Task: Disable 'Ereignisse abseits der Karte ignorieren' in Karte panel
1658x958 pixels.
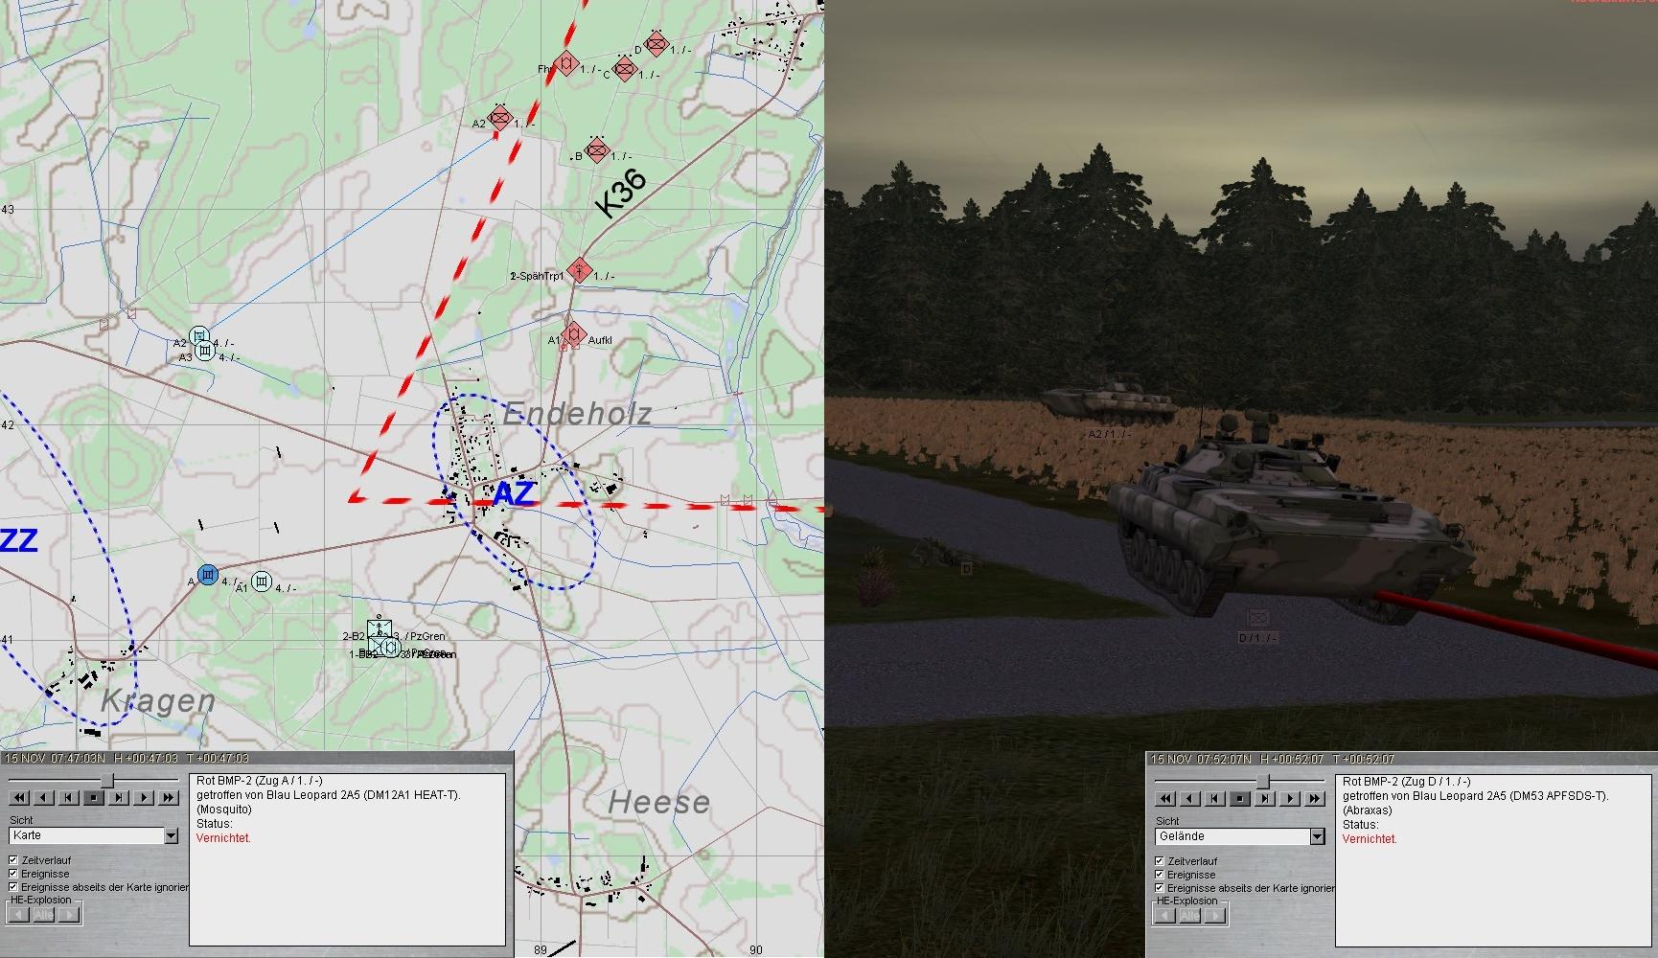Action: pos(13,887)
